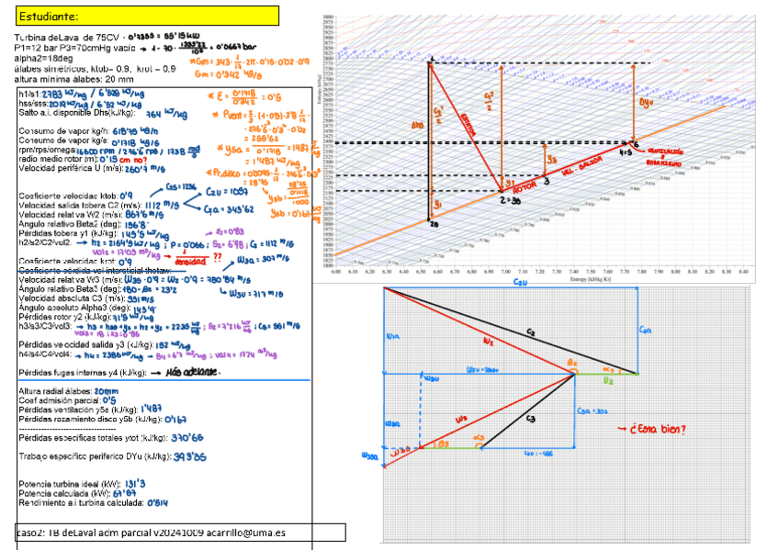This screenshot has height=550, width=779.
Task: Click 'Velocidad absoluta C3 (m/s):' label
Action: click(x=72, y=298)
